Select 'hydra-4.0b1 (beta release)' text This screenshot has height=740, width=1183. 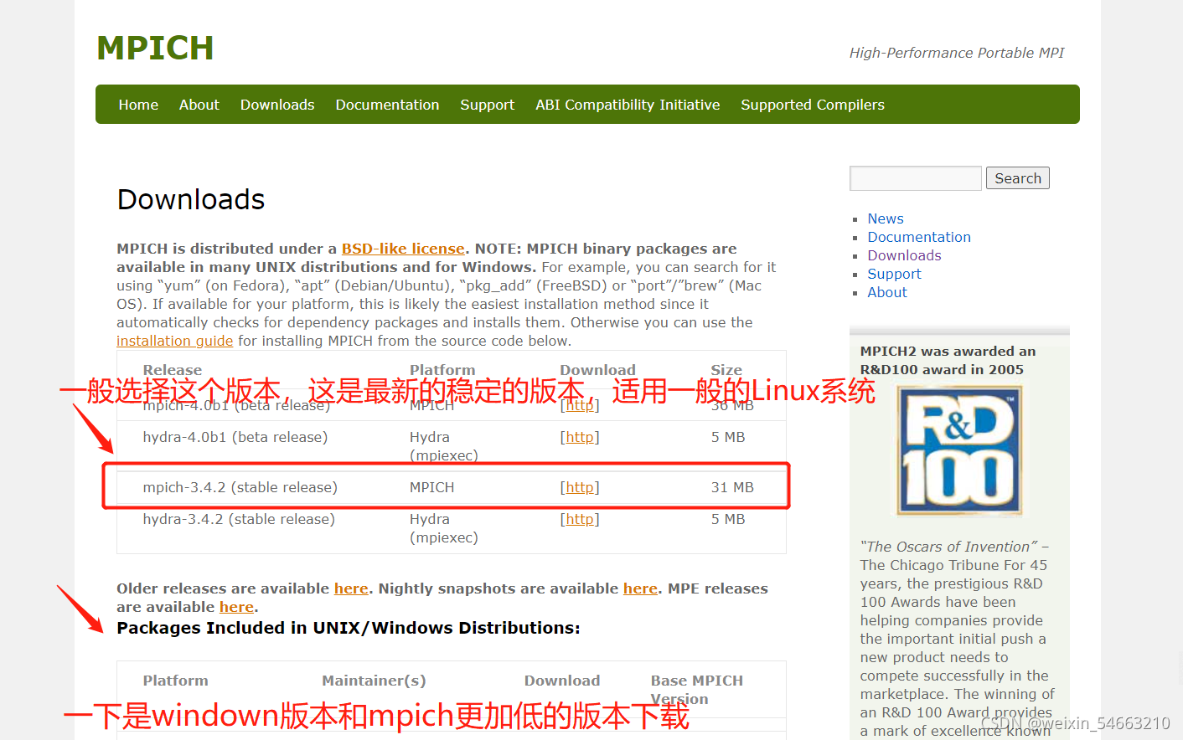(235, 437)
